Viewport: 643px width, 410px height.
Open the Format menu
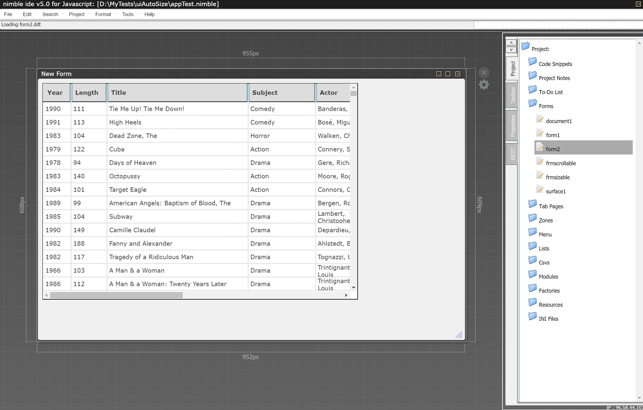[103, 14]
